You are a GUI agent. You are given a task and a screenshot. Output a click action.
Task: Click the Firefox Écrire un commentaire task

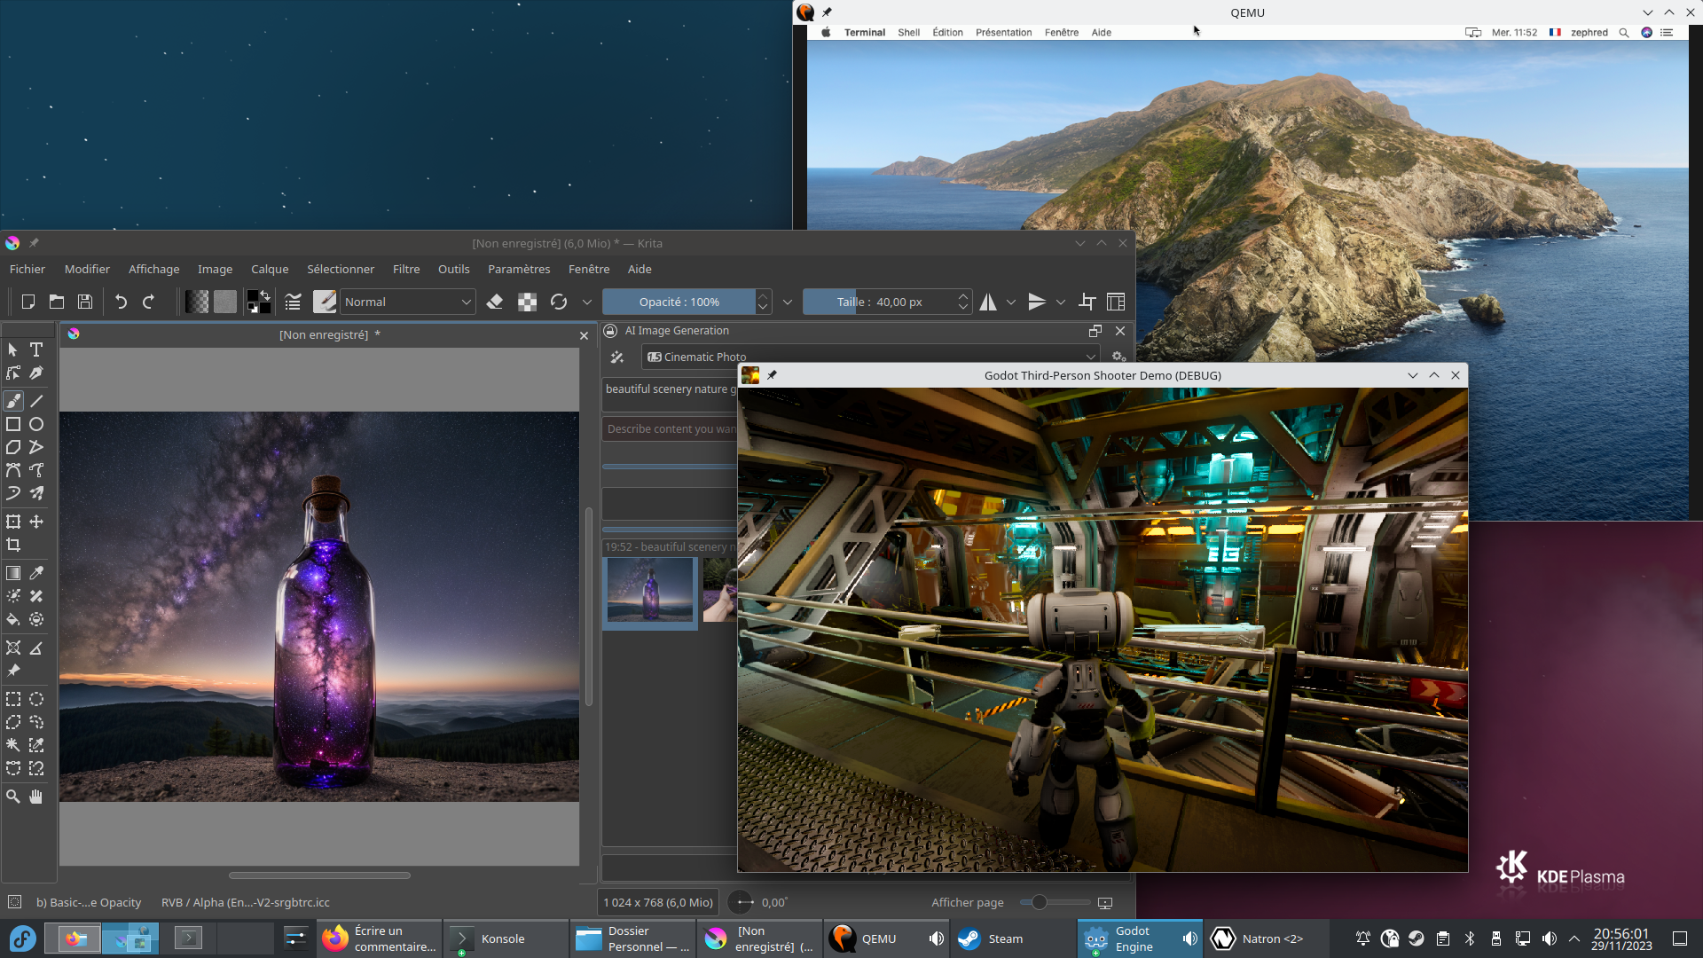pos(379,938)
